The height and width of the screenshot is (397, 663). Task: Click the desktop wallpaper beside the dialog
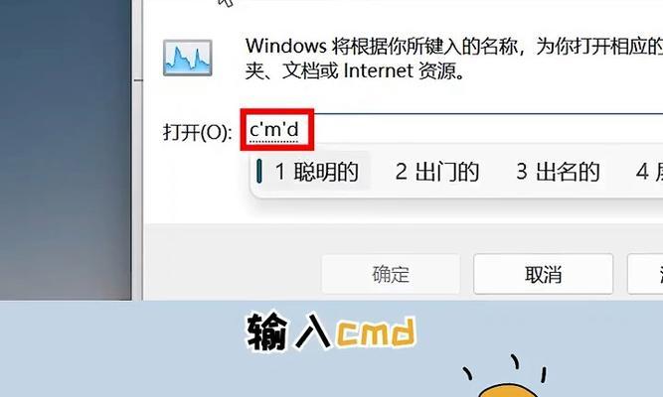click(66, 148)
